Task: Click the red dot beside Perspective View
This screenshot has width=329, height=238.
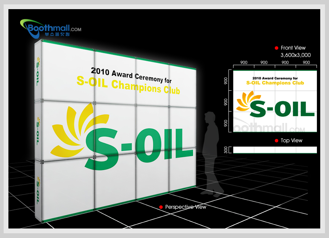Action: point(161,207)
